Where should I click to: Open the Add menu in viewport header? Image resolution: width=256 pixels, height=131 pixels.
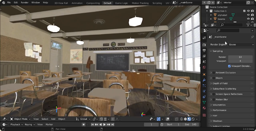(x=53, y=119)
